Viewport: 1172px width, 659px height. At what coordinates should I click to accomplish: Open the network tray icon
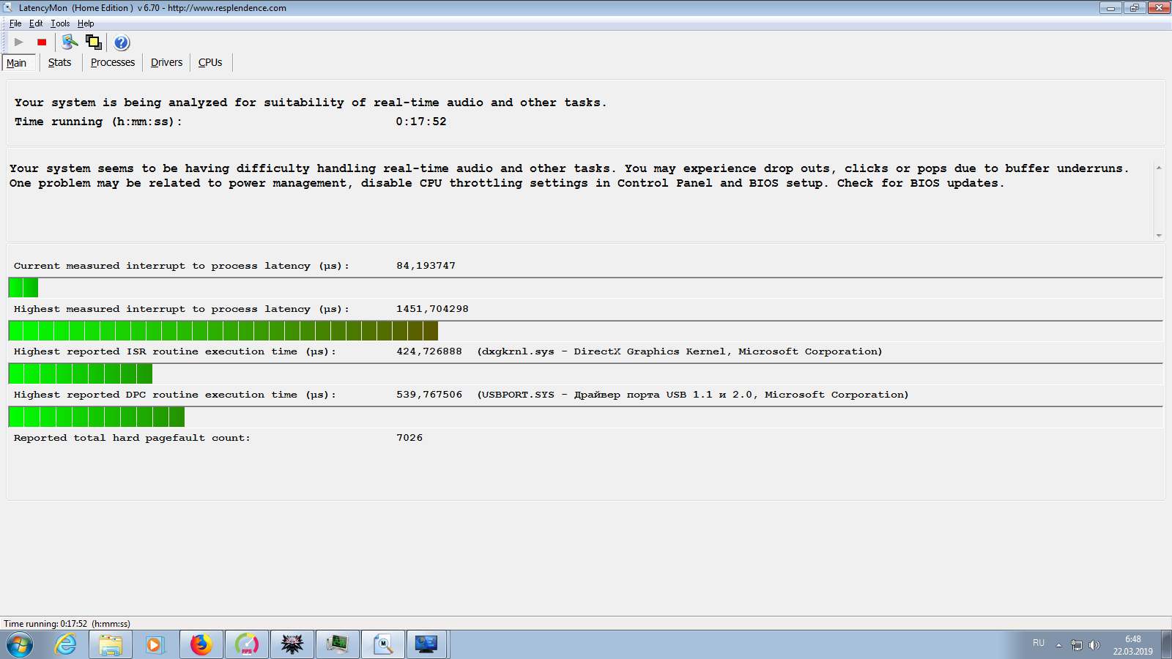[1077, 645]
